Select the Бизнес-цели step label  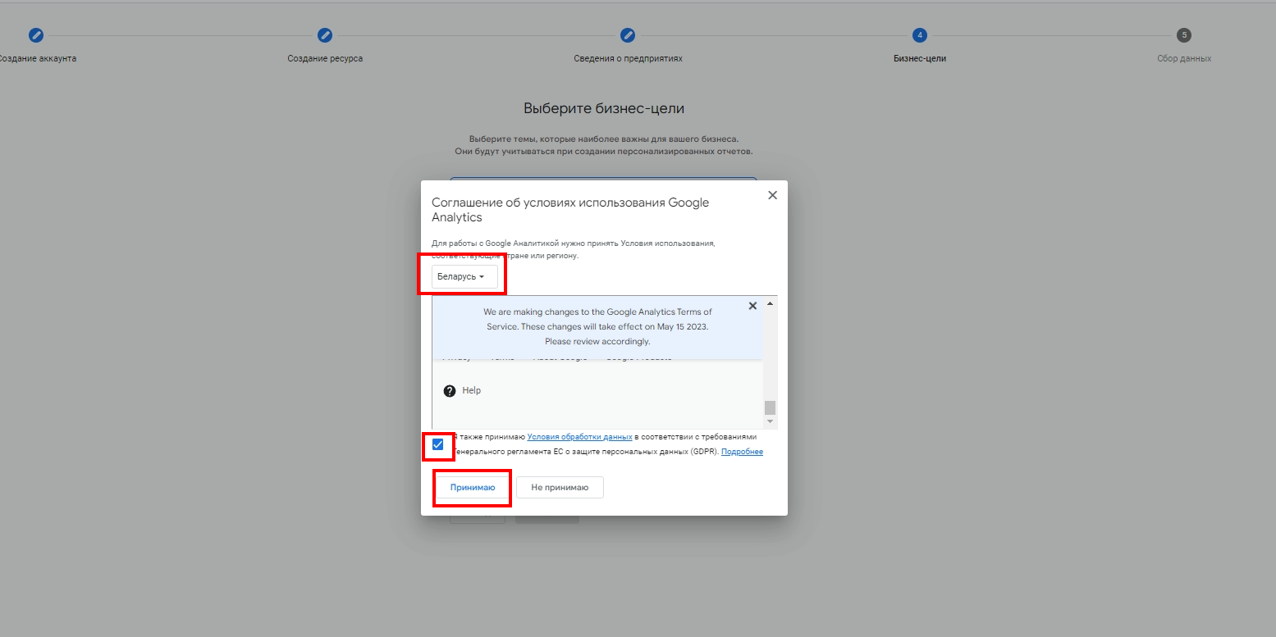tap(920, 59)
